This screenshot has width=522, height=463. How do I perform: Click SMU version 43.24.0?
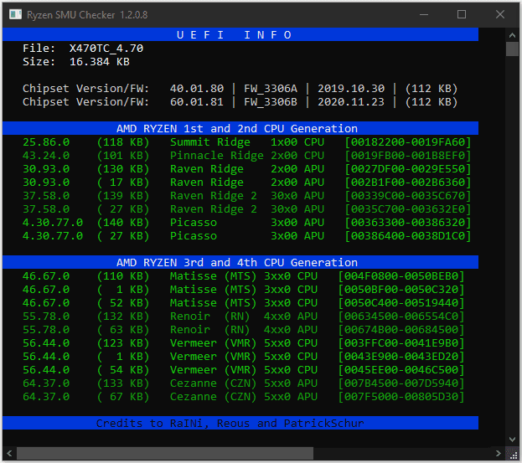[x=46, y=156]
